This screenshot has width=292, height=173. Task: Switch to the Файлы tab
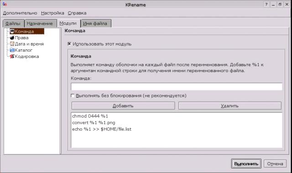[14, 23]
